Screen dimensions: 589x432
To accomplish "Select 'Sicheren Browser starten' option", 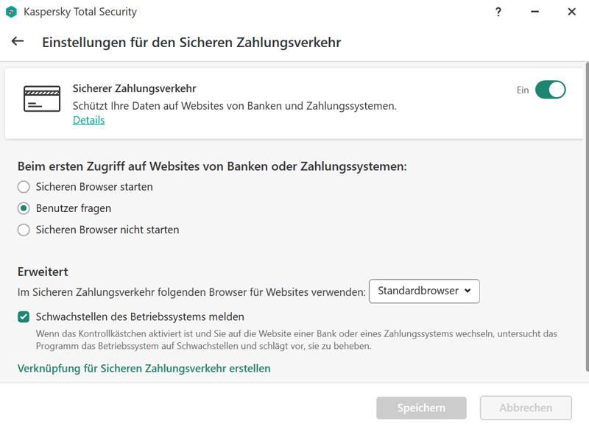I will [x=24, y=187].
